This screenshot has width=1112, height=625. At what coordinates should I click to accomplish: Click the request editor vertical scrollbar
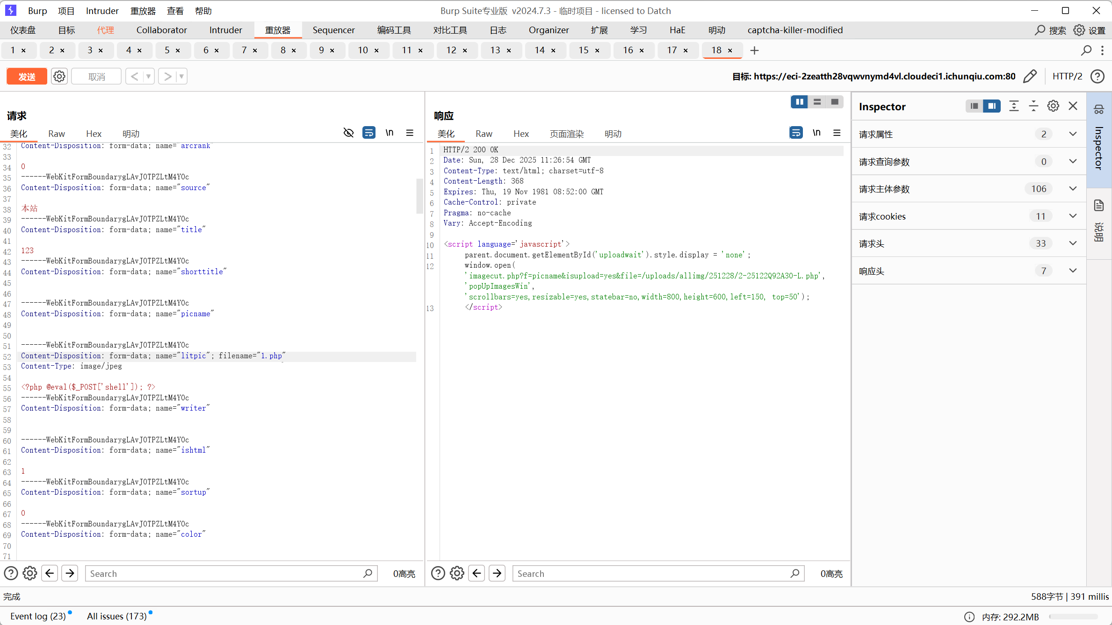(x=419, y=196)
